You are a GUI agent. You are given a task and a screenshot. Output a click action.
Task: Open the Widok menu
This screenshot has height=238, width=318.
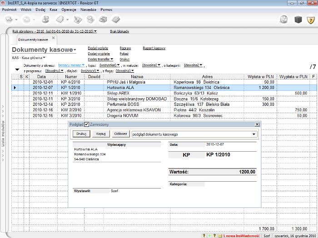point(26,10)
